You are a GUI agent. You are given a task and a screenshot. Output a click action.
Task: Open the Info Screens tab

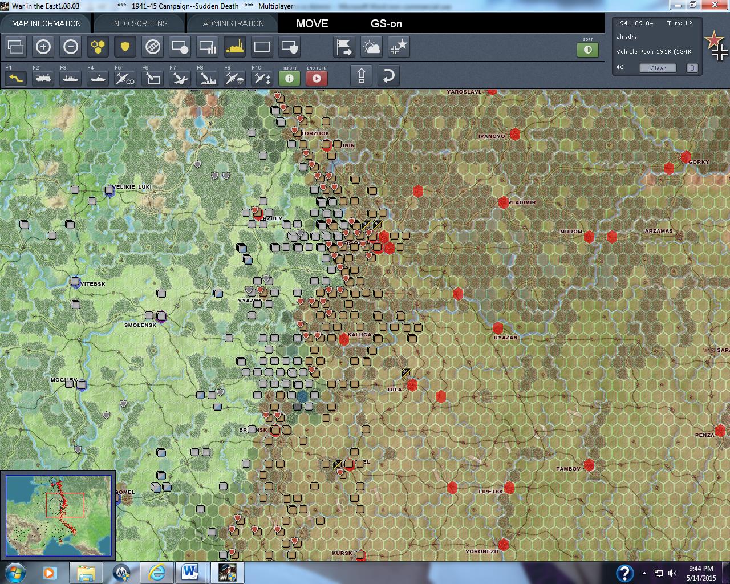(x=140, y=23)
